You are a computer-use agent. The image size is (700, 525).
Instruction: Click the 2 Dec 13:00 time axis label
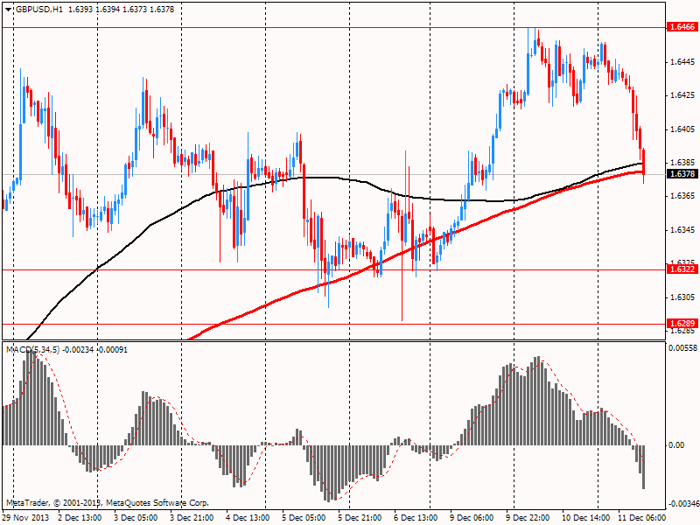point(80,518)
